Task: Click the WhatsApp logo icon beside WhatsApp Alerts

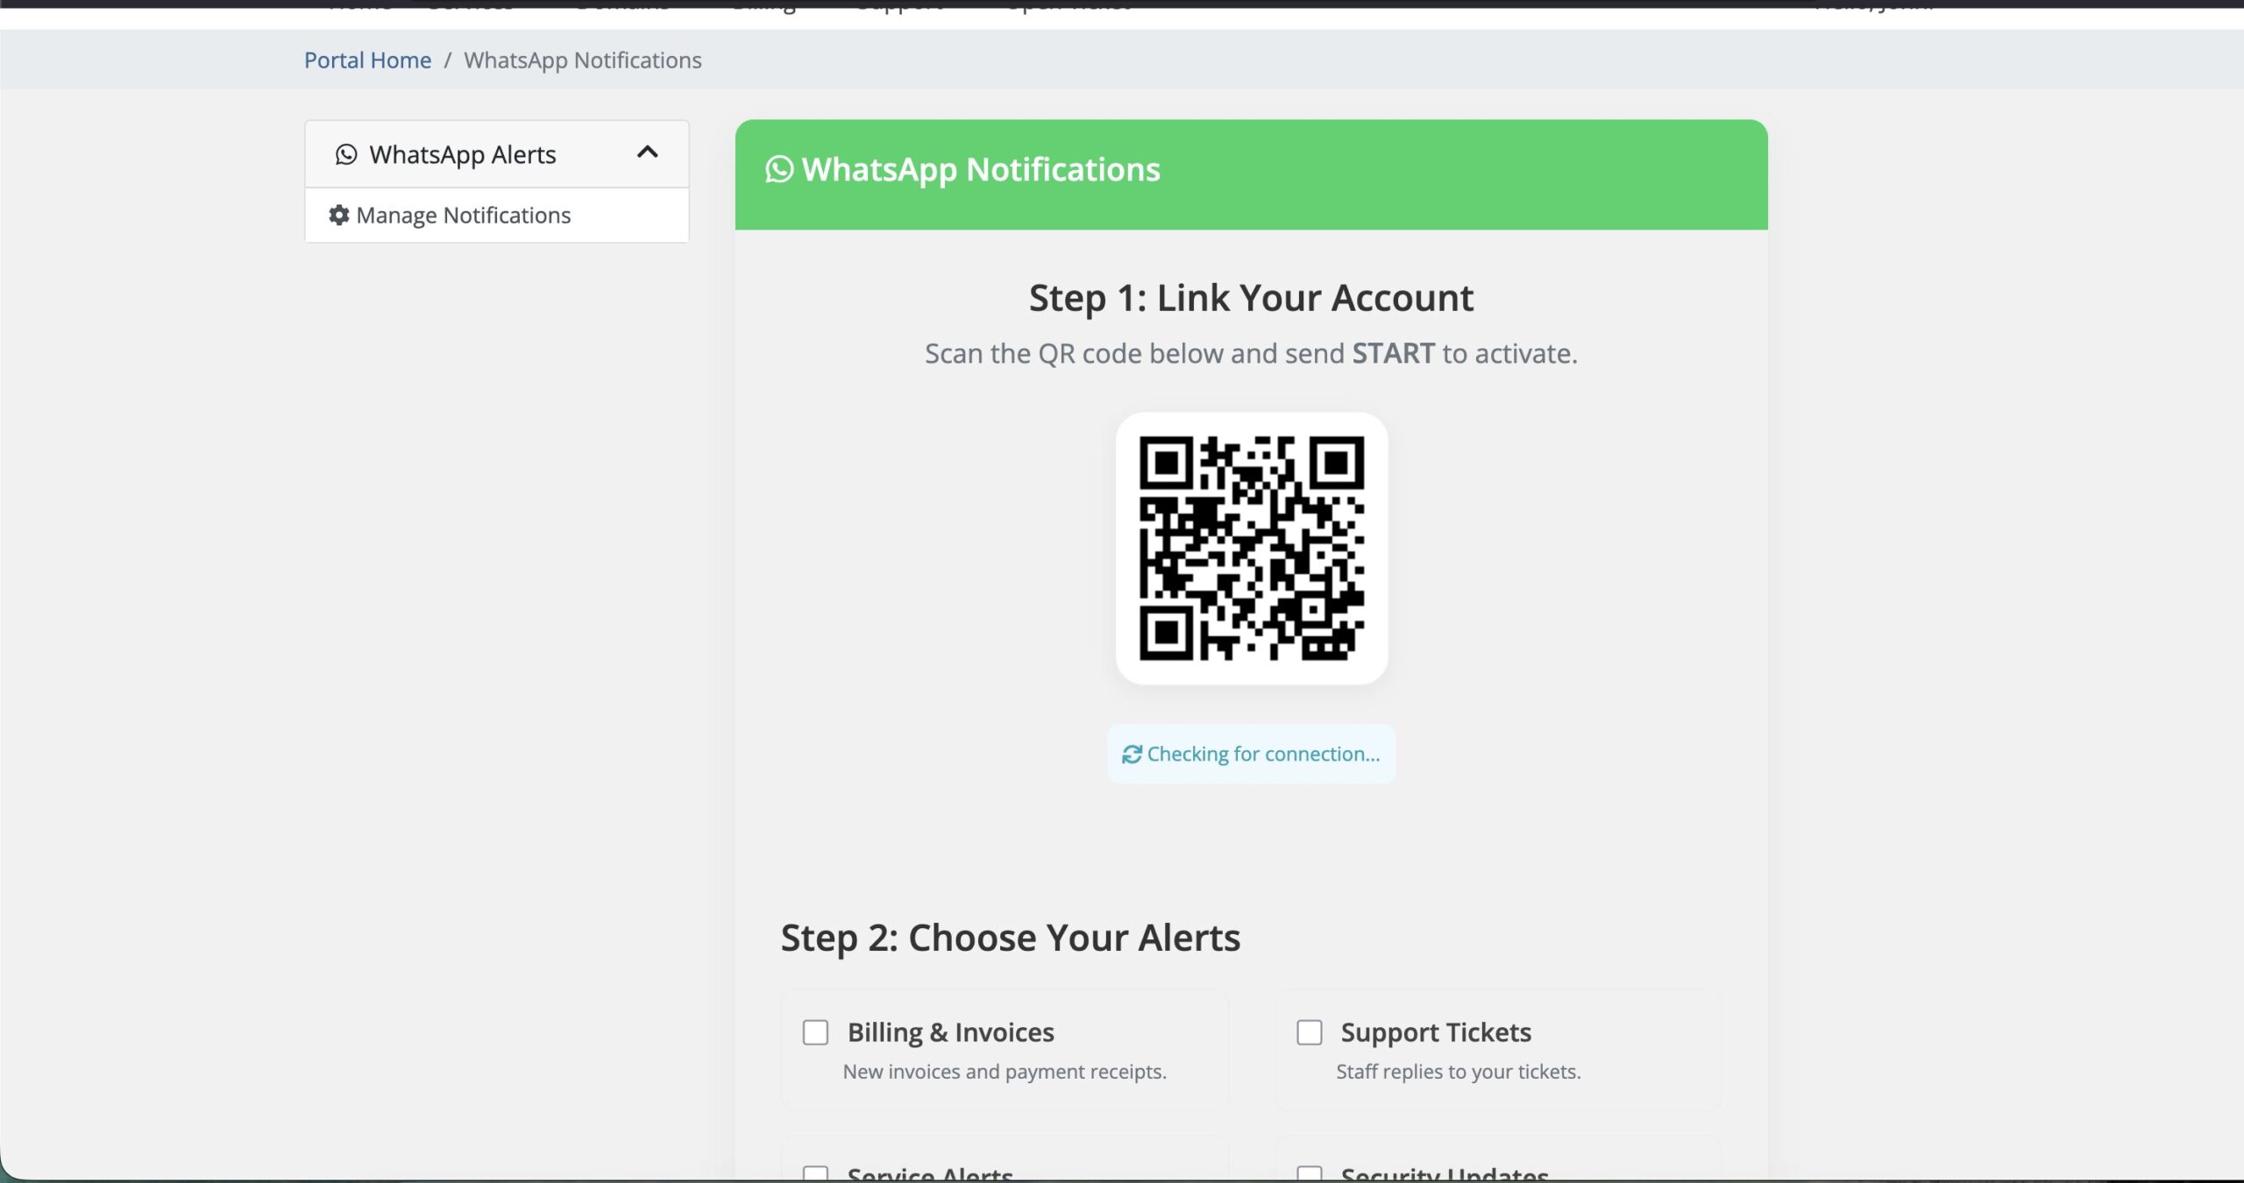Action: [x=346, y=154]
